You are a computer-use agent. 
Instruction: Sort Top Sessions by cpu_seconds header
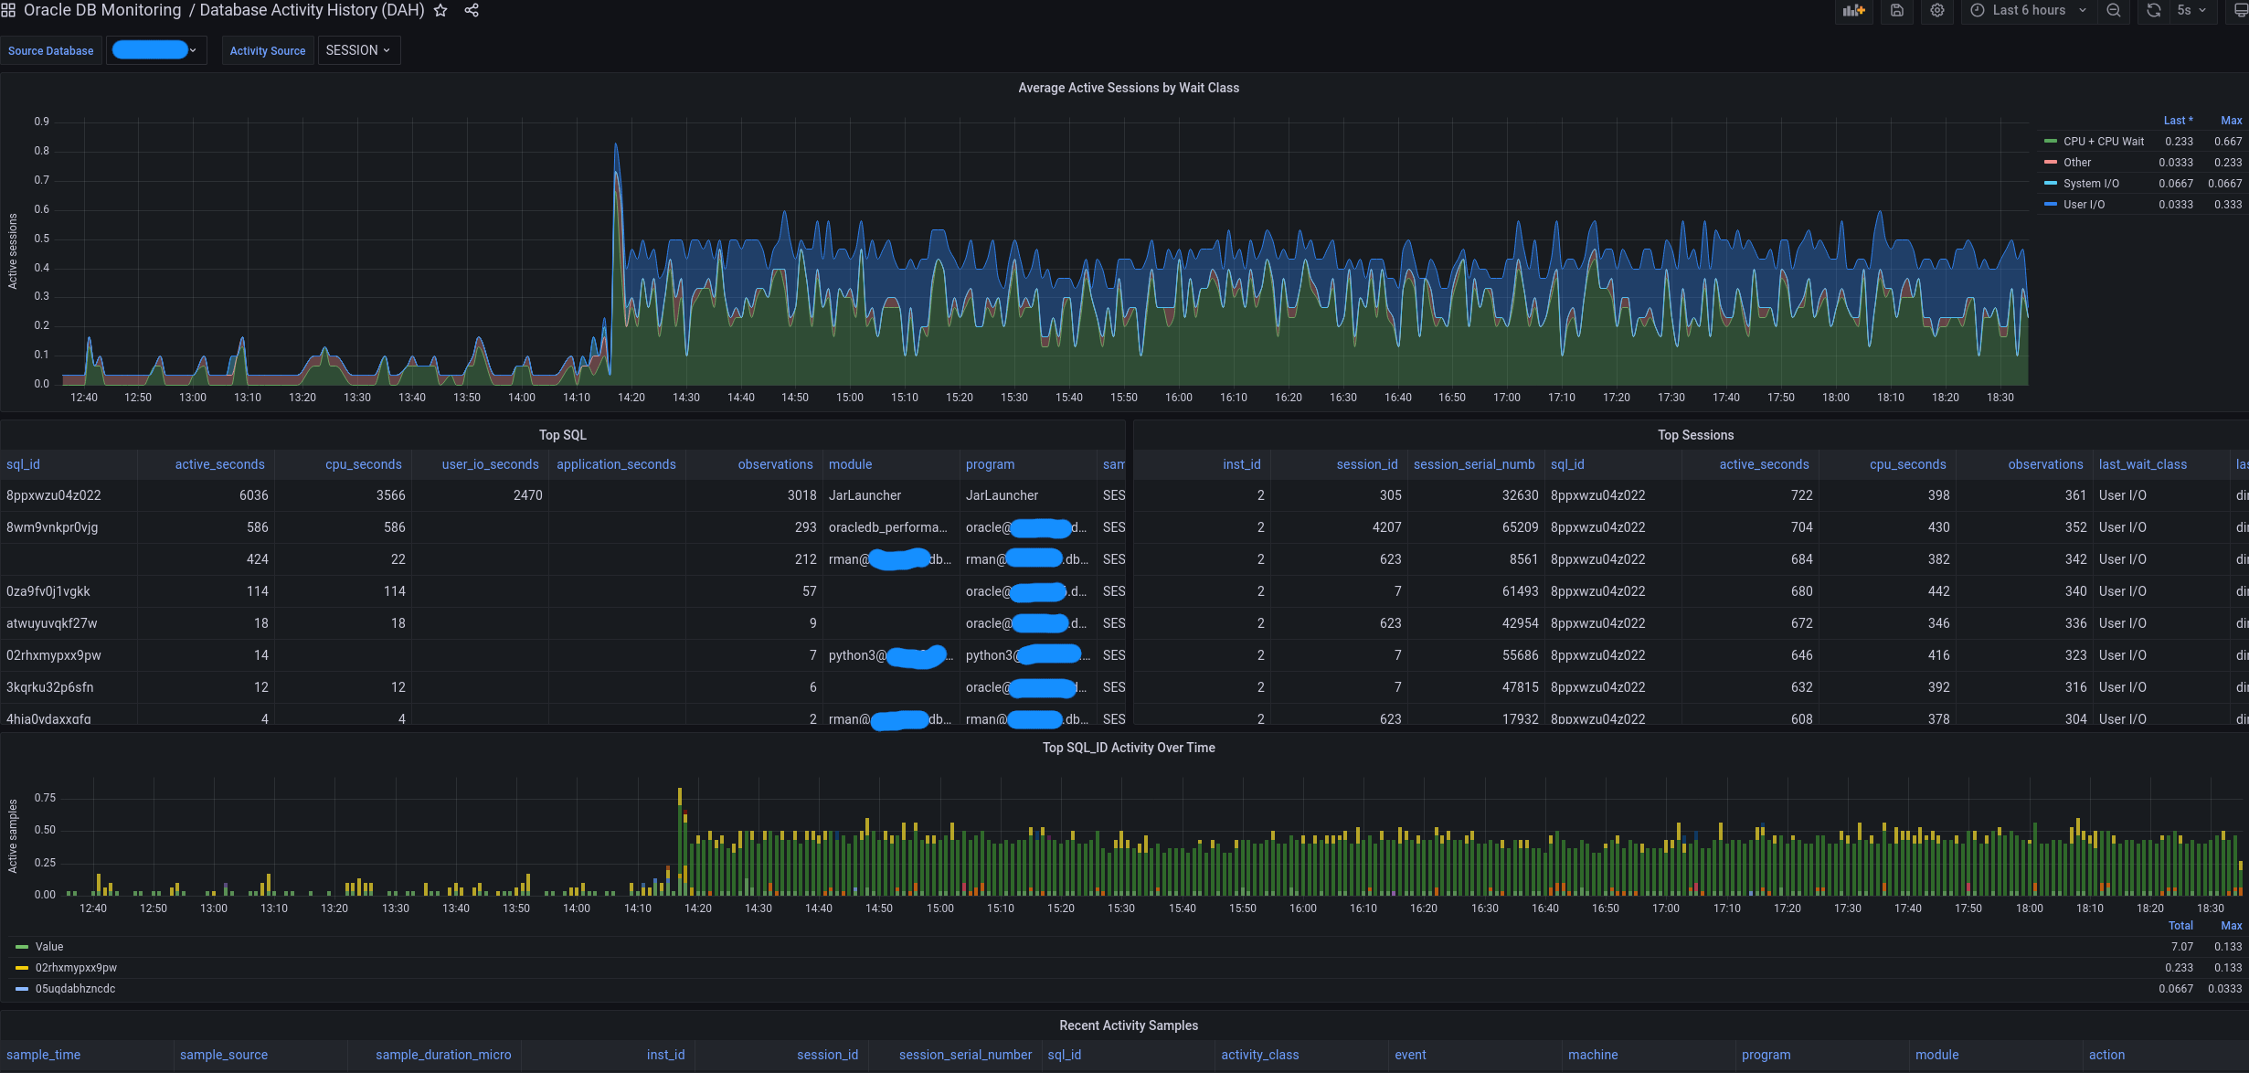click(x=1907, y=464)
